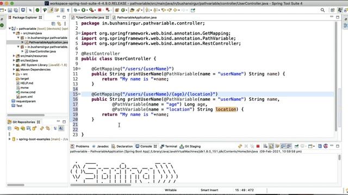This screenshot has width=348, height=195.
Task: Collapse the pathvariable project node
Action: coord(10,29)
